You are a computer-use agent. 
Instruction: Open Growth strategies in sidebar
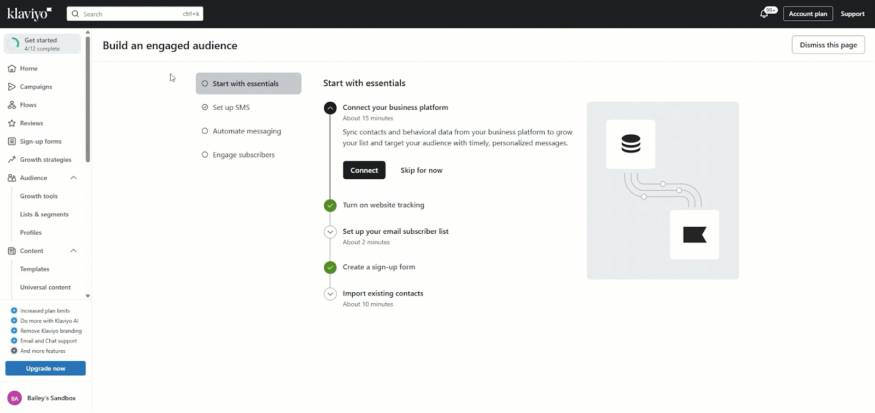click(x=45, y=160)
